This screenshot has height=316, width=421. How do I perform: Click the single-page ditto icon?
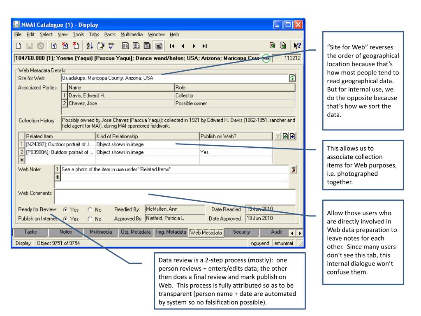(272, 45)
